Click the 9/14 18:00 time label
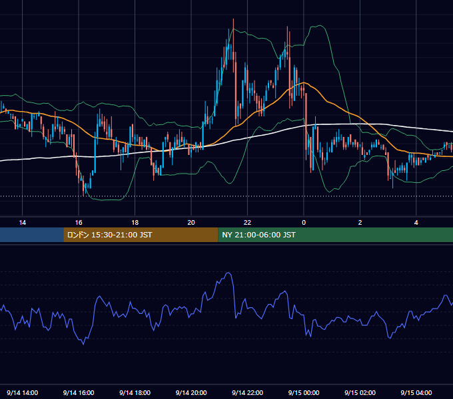Viewport: 453px width, 399px height. click(x=135, y=392)
